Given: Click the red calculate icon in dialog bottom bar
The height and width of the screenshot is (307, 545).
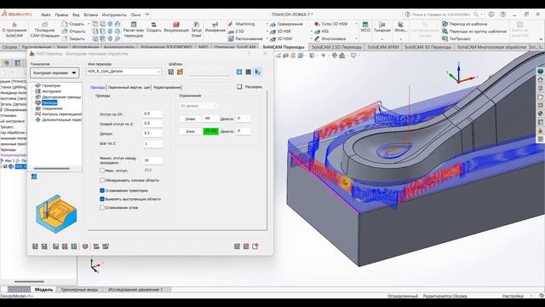Looking at the screenshot, I should (65, 246).
